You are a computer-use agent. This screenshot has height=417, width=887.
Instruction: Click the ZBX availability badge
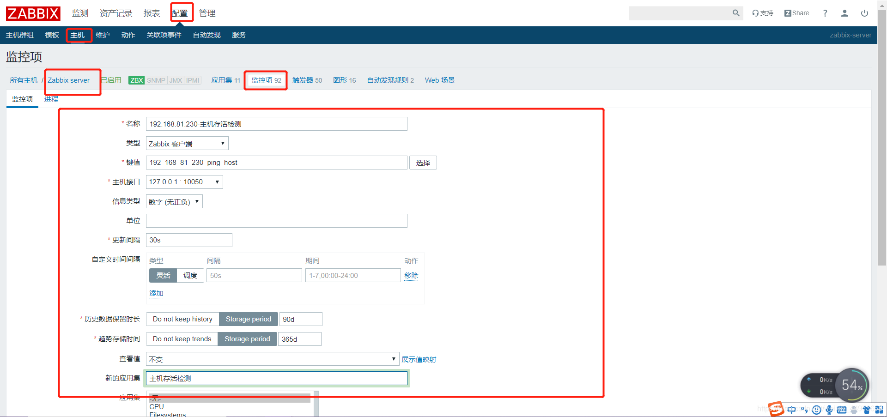pyautogui.click(x=136, y=80)
